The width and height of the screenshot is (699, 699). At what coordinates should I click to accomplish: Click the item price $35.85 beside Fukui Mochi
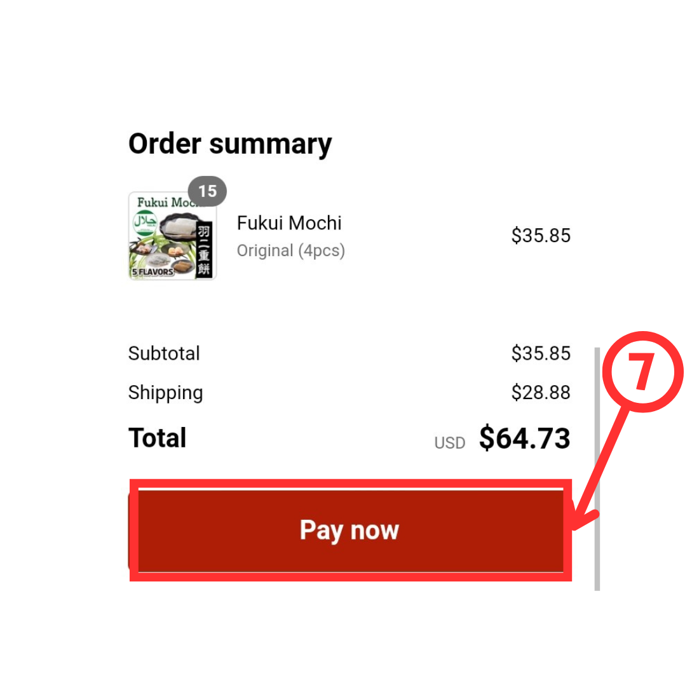click(541, 235)
